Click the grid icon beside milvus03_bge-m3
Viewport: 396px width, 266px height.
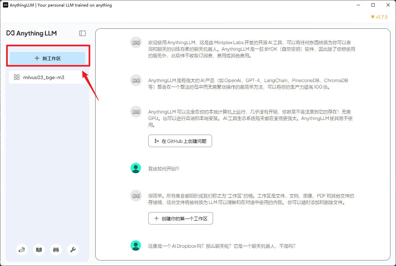17,77
